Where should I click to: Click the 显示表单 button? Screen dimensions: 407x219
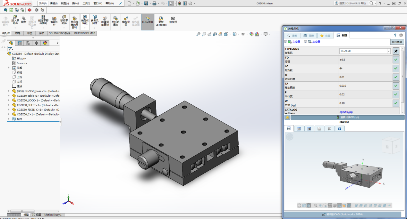(397, 42)
